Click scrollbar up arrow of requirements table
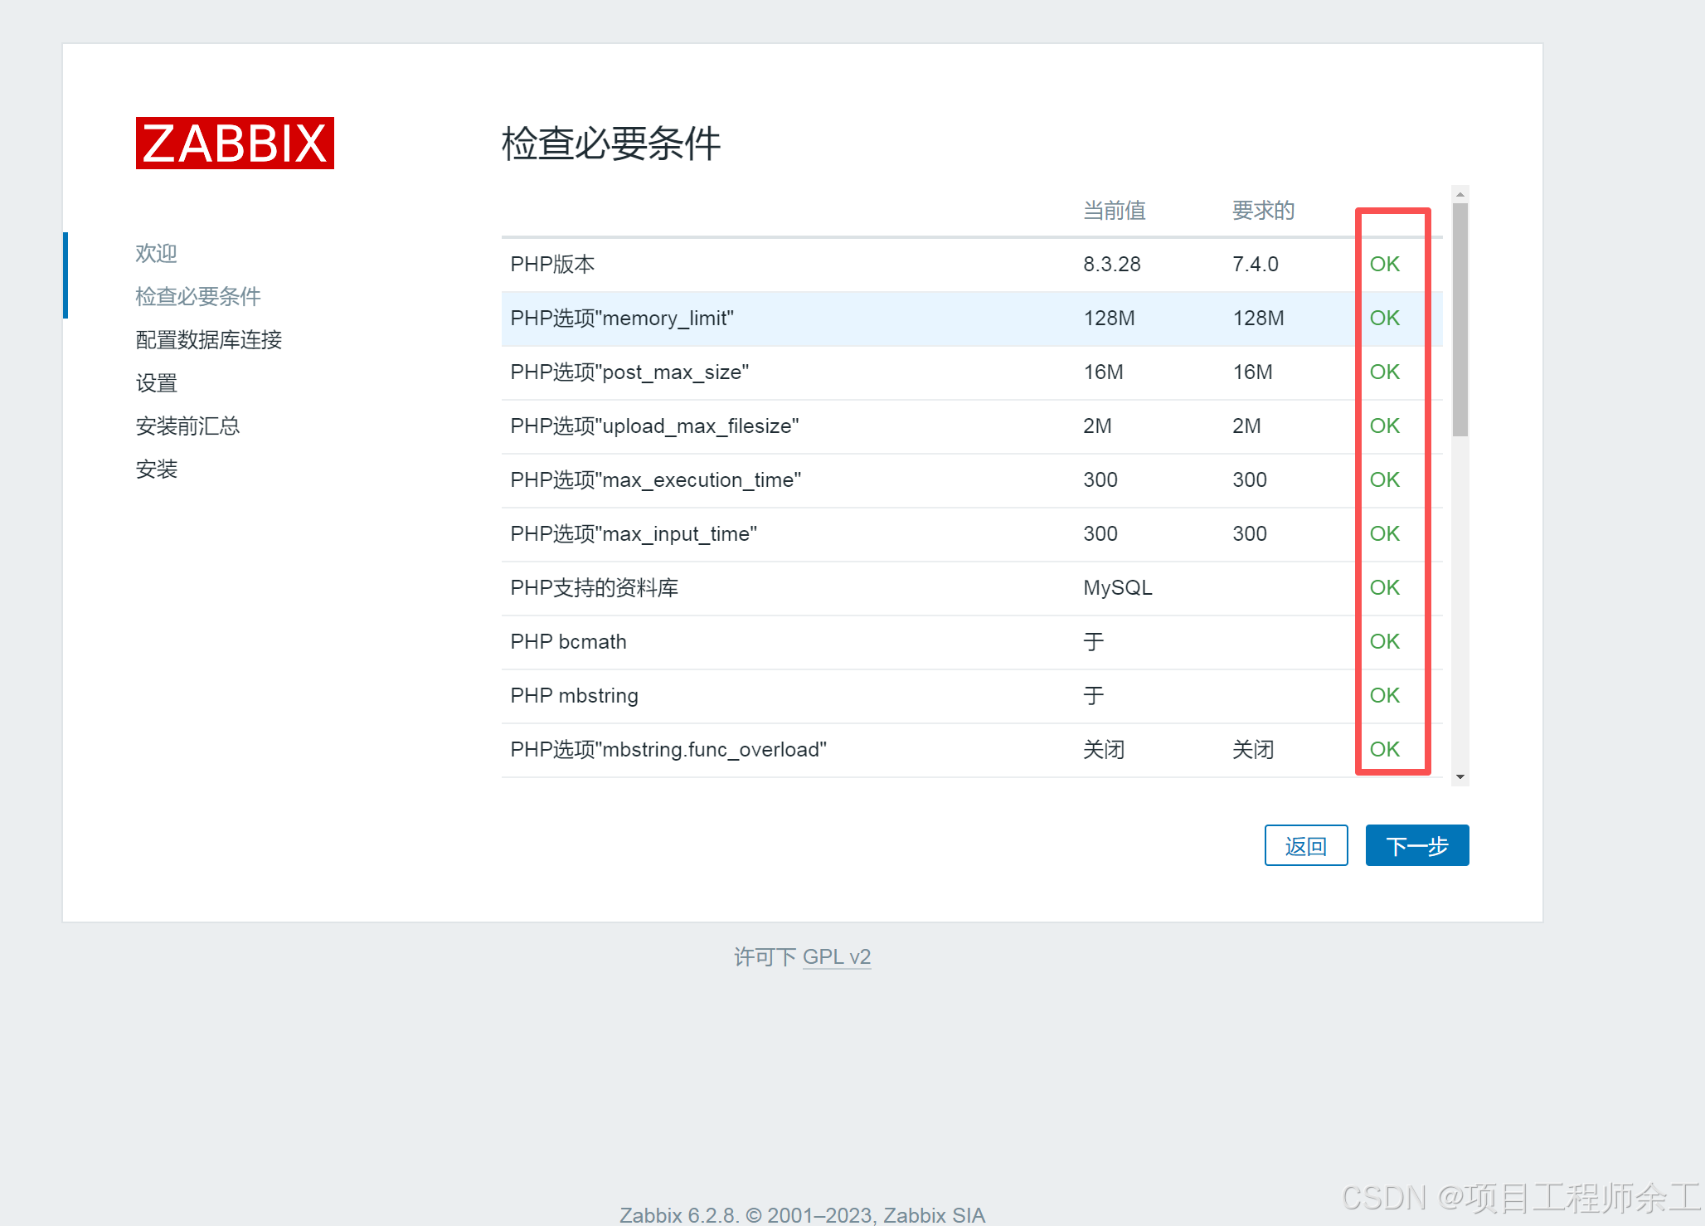 click(1460, 194)
